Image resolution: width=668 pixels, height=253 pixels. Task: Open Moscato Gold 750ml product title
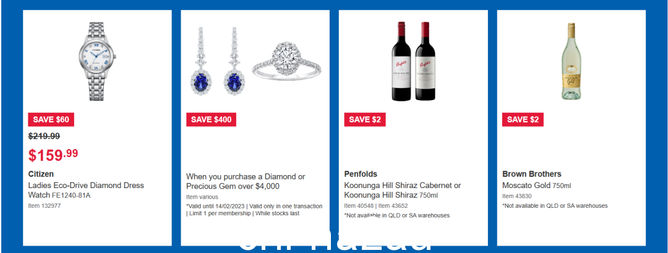[537, 186]
